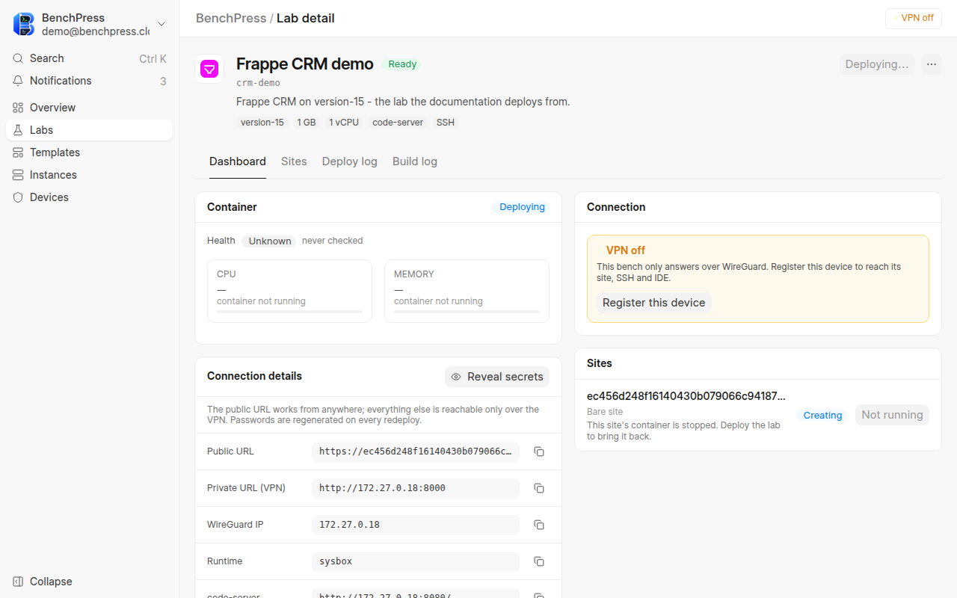This screenshot has height=598, width=957.
Task: Click the version-15 tag
Action: click(262, 123)
